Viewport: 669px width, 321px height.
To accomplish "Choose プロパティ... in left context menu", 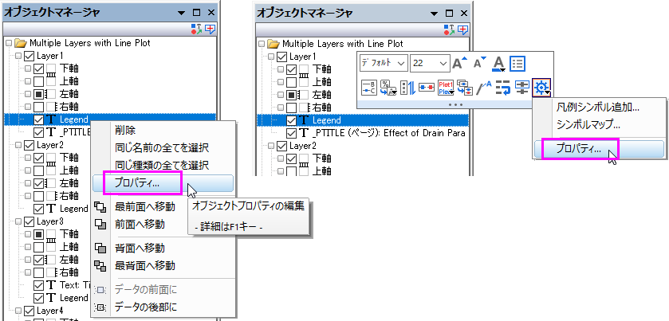I will point(163,183).
